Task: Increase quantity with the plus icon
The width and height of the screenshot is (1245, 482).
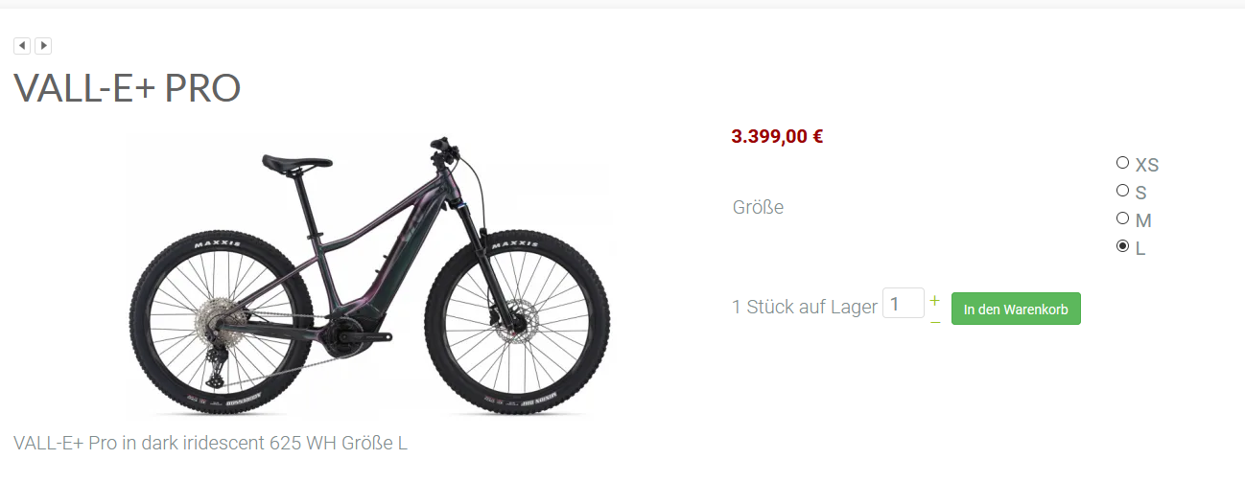Action: 934,300
